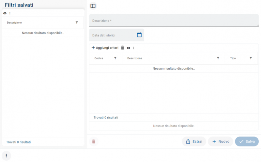Open the calendar date picker
The image size is (261, 162).
[139, 35]
